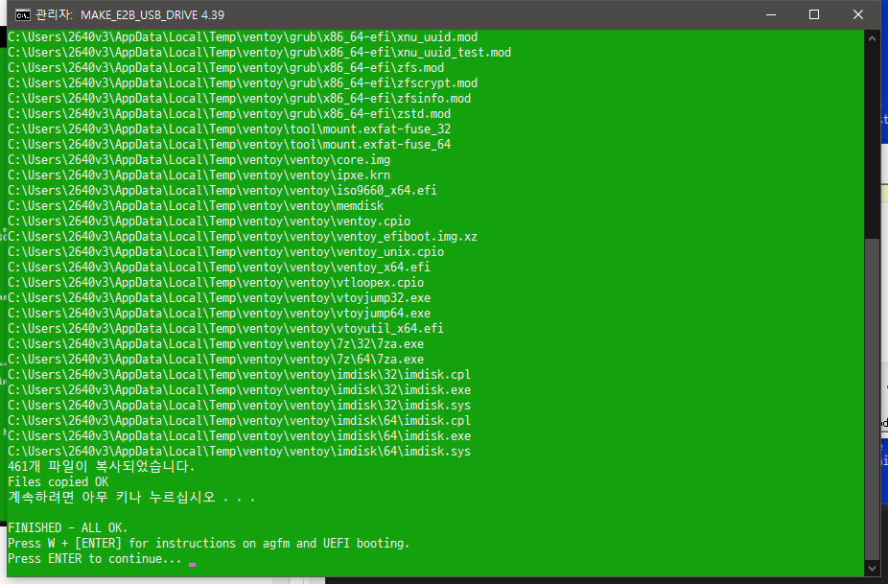Click the line ending in 7z\64\7za.exe
The width and height of the screenshot is (888, 584).
tap(216, 359)
